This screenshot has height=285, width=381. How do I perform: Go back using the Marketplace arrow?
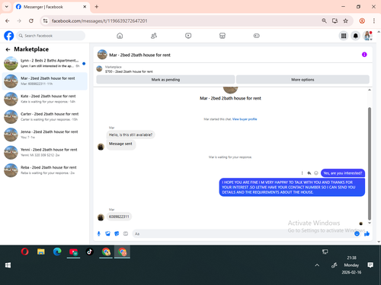tap(8, 49)
